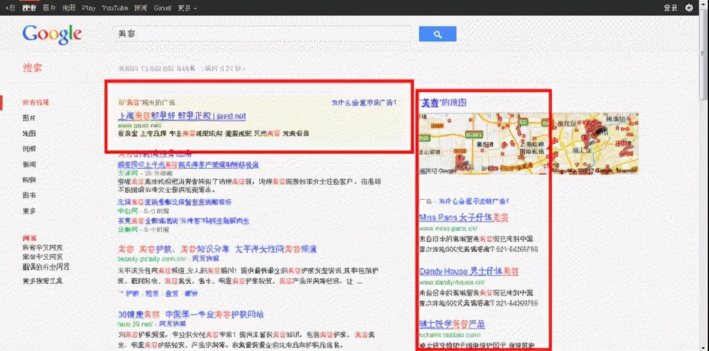Select 图书 in the left sidebar
Screen dimensions: 709x351
coord(29,195)
